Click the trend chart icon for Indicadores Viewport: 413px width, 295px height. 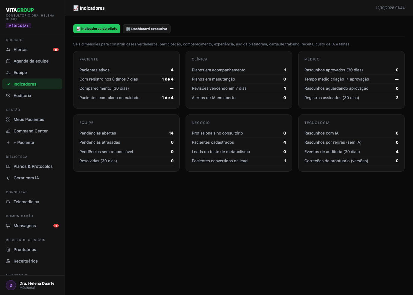pos(8,84)
